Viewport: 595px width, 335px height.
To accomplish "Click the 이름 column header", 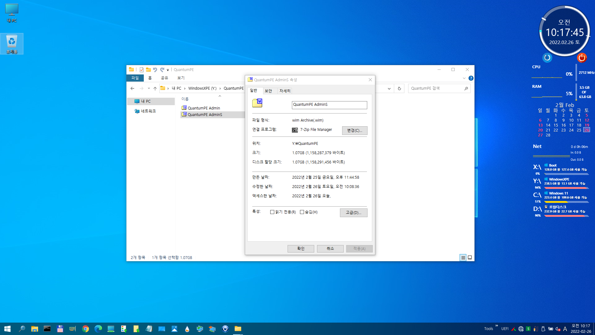I will point(185,99).
